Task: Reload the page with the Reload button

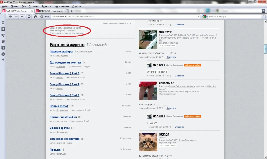Action: click(x=29, y=16)
